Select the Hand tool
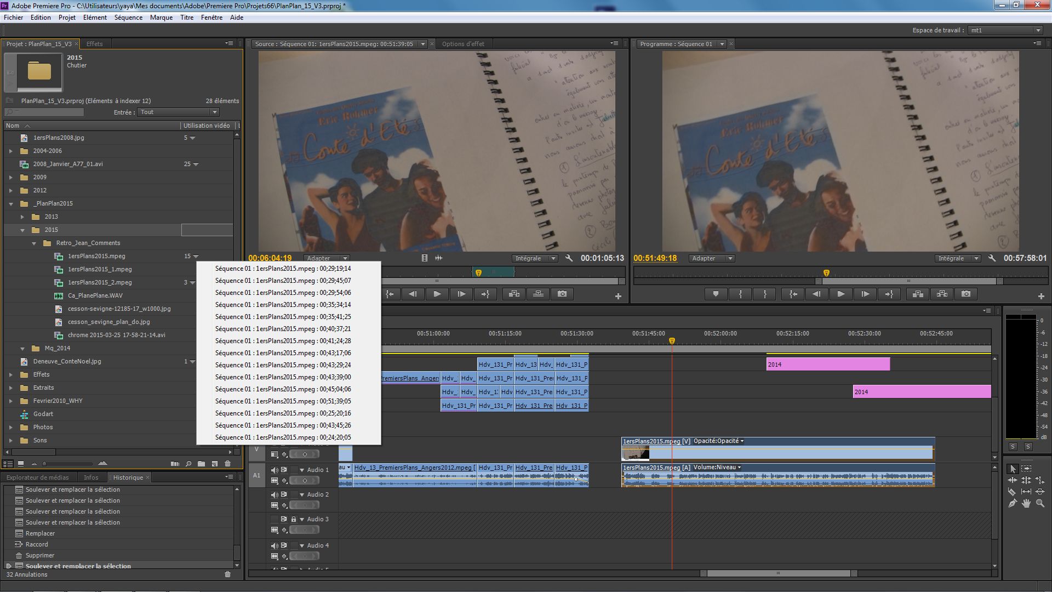Viewport: 1052px width, 592px height. click(1026, 503)
